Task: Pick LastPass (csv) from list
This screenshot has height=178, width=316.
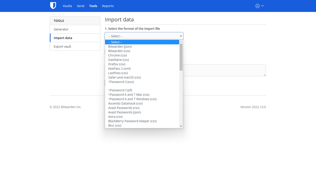Action: coord(142,73)
